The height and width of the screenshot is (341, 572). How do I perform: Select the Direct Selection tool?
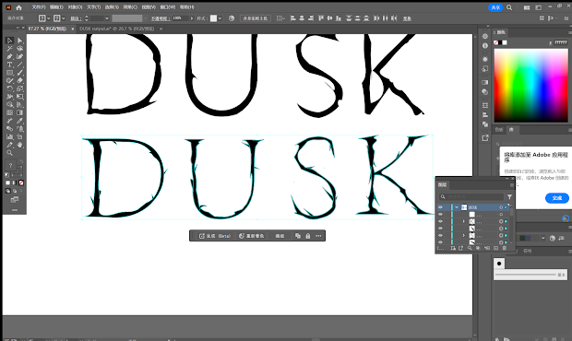[x=19, y=41]
